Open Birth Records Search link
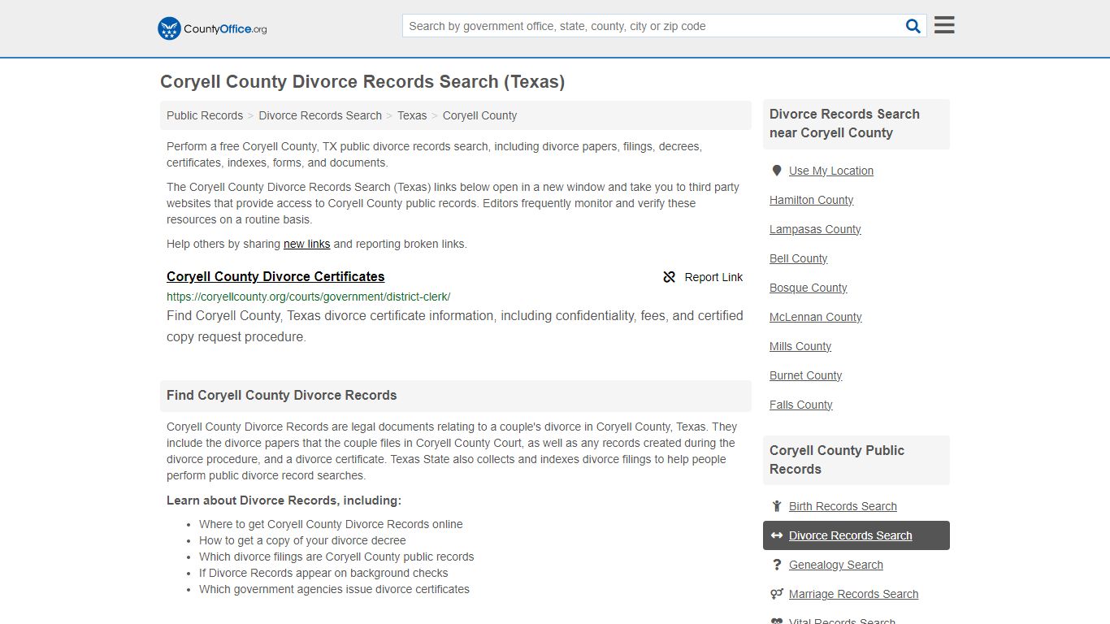1110x624 pixels. click(843, 506)
